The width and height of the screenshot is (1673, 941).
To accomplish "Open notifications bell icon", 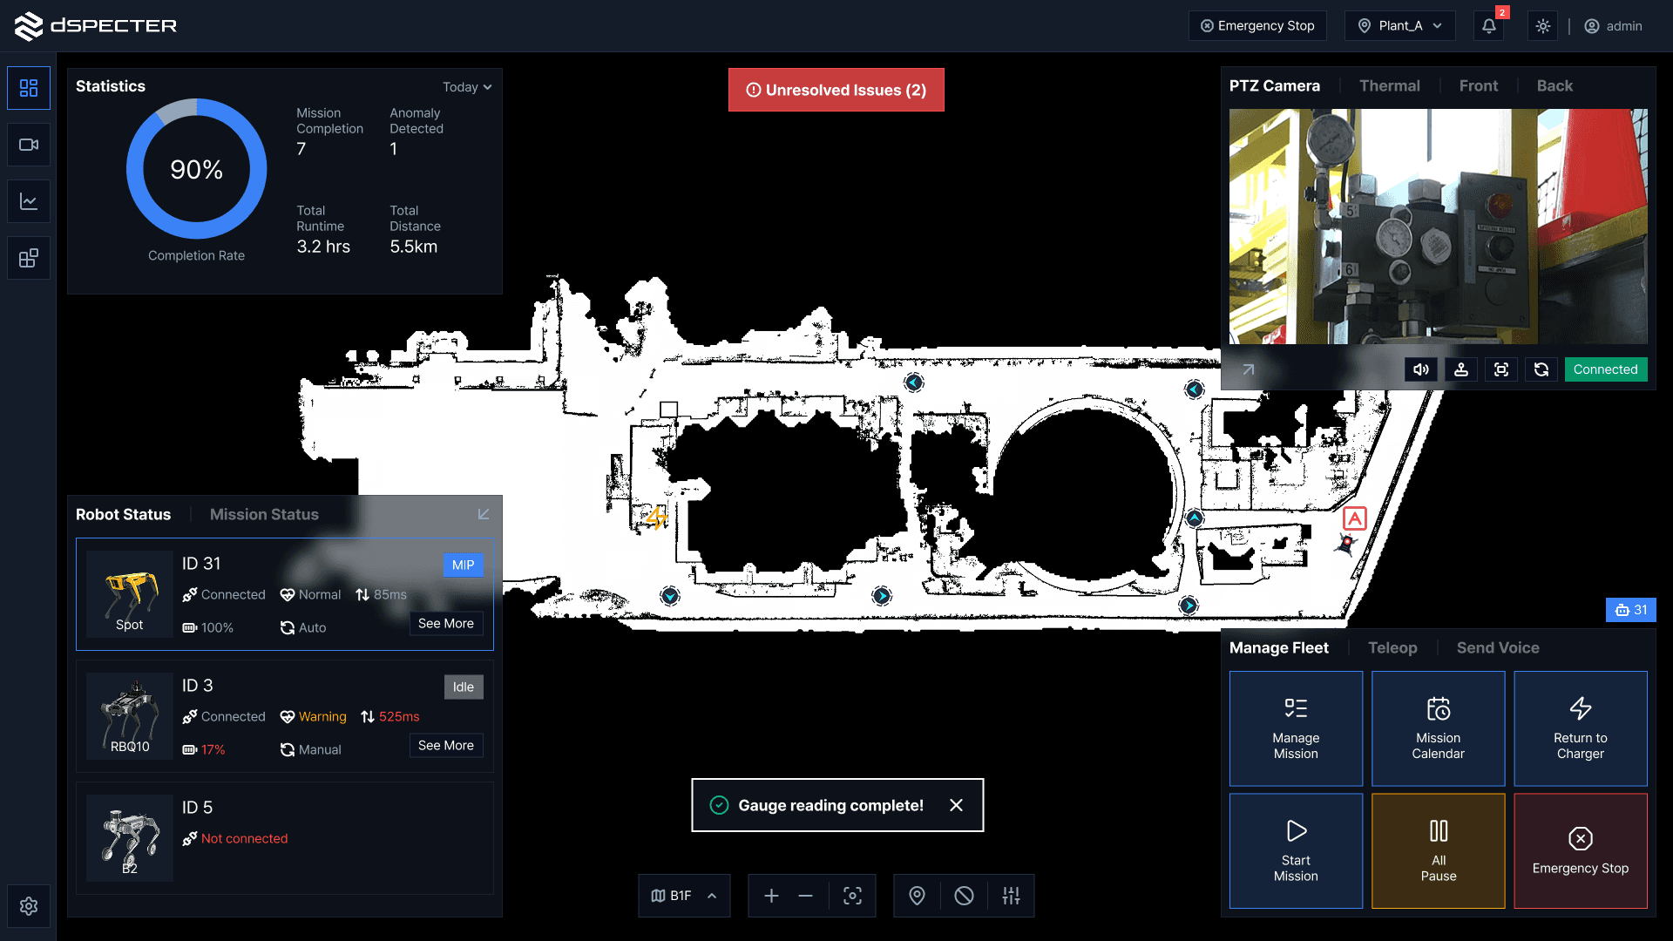I will click(x=1489, y=26).
